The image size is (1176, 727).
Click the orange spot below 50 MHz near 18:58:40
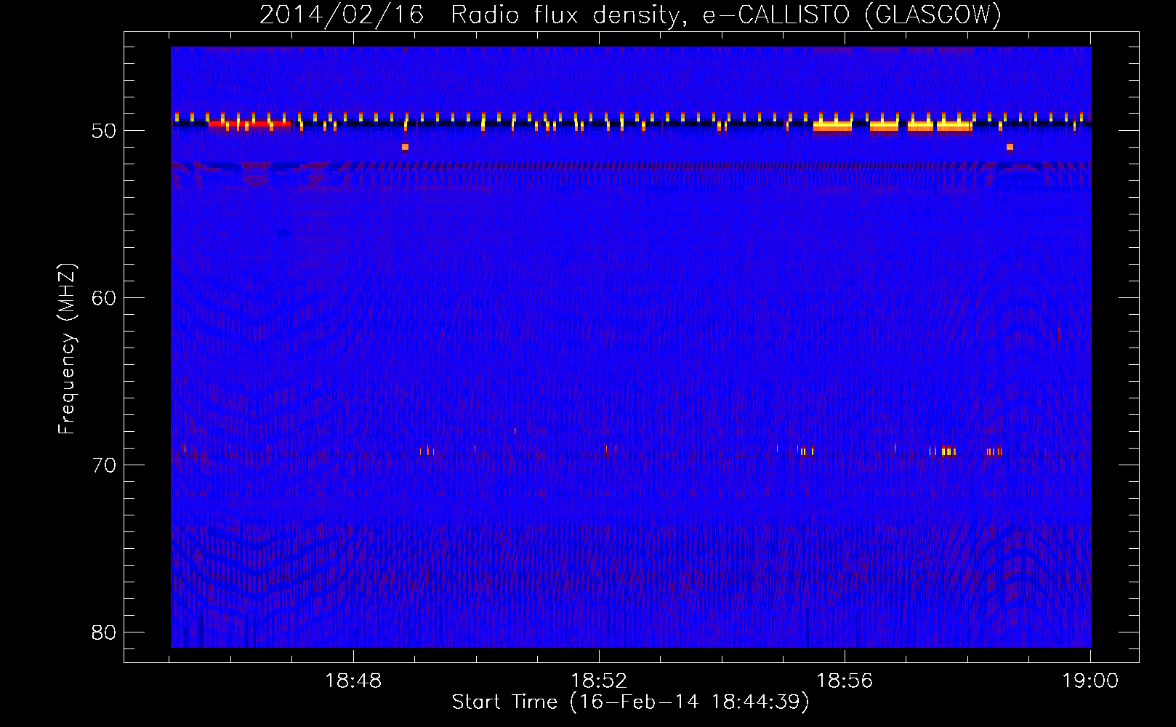tap(1010, 147)
